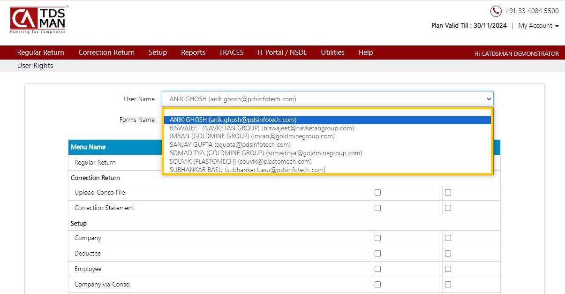Open the Setup menu

(x=158, y=53)
